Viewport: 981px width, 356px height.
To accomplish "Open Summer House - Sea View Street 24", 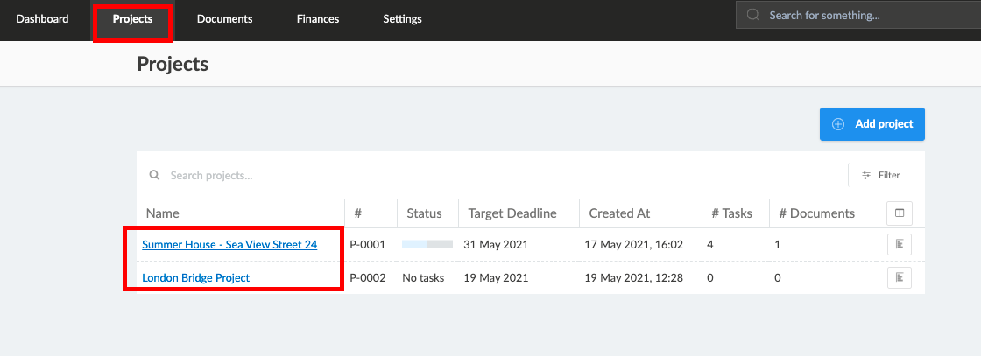I will (x=229, y=245).
